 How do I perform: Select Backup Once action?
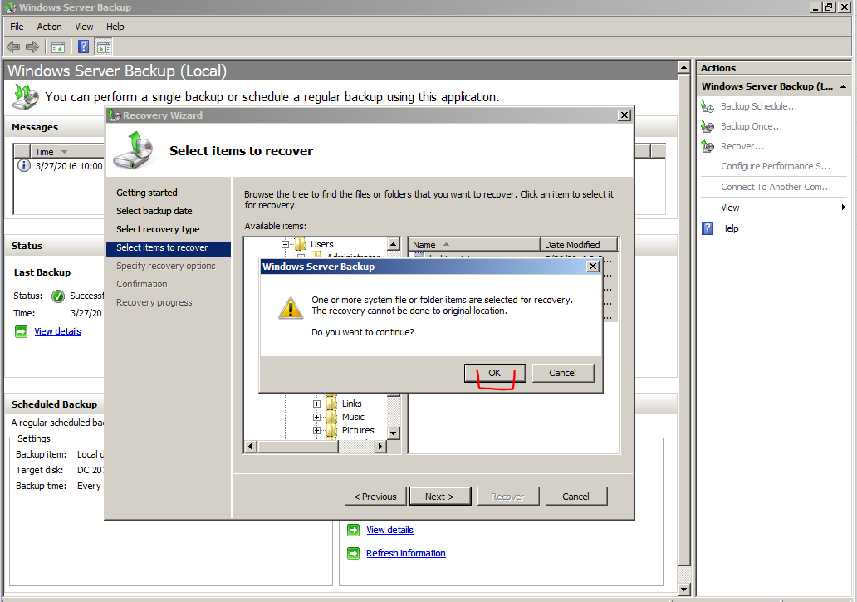click(751, 126)
